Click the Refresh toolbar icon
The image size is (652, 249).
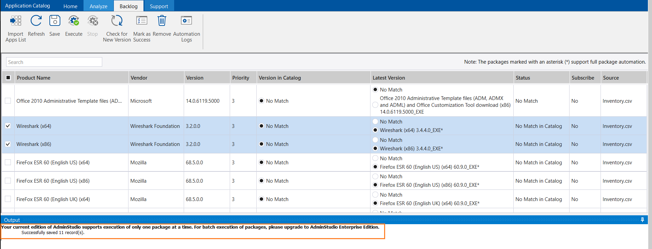[x=36, y=21]
